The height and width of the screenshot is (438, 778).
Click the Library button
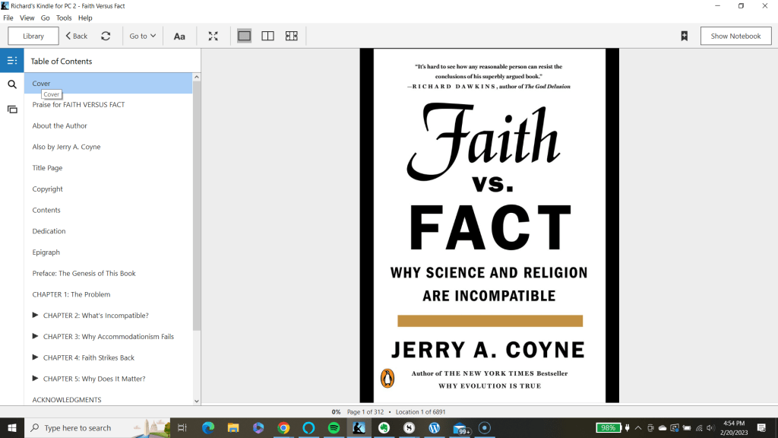tap(33, 36)
